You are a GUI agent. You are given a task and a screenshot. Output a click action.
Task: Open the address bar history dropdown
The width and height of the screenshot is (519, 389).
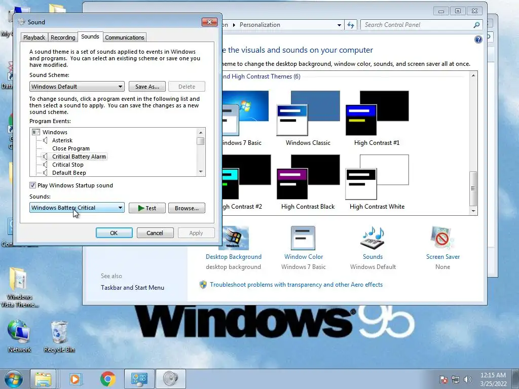(x=339, y=25)
